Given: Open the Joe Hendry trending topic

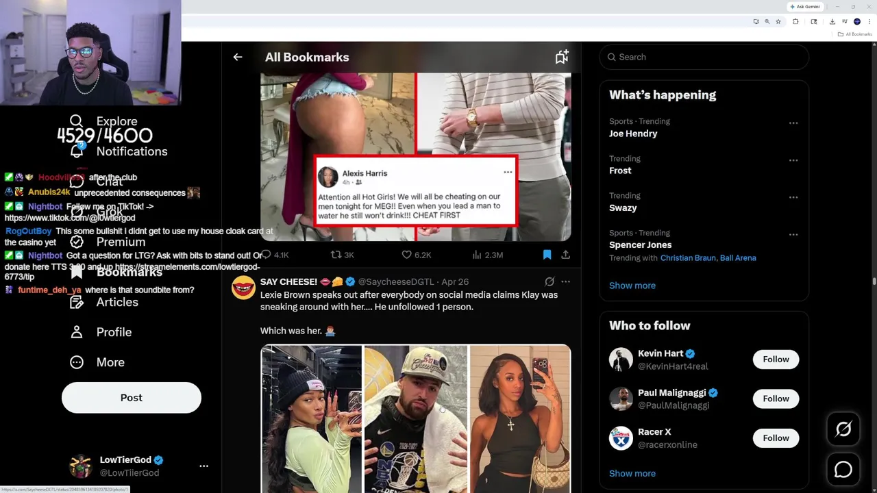Looking at the screenshot, I should 633,134.
